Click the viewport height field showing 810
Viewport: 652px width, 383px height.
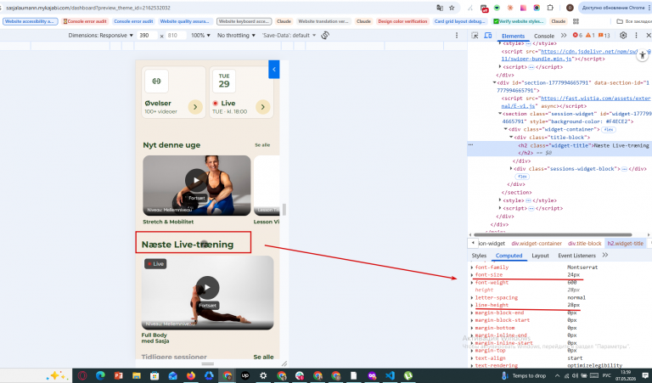(x=176, y=36)
